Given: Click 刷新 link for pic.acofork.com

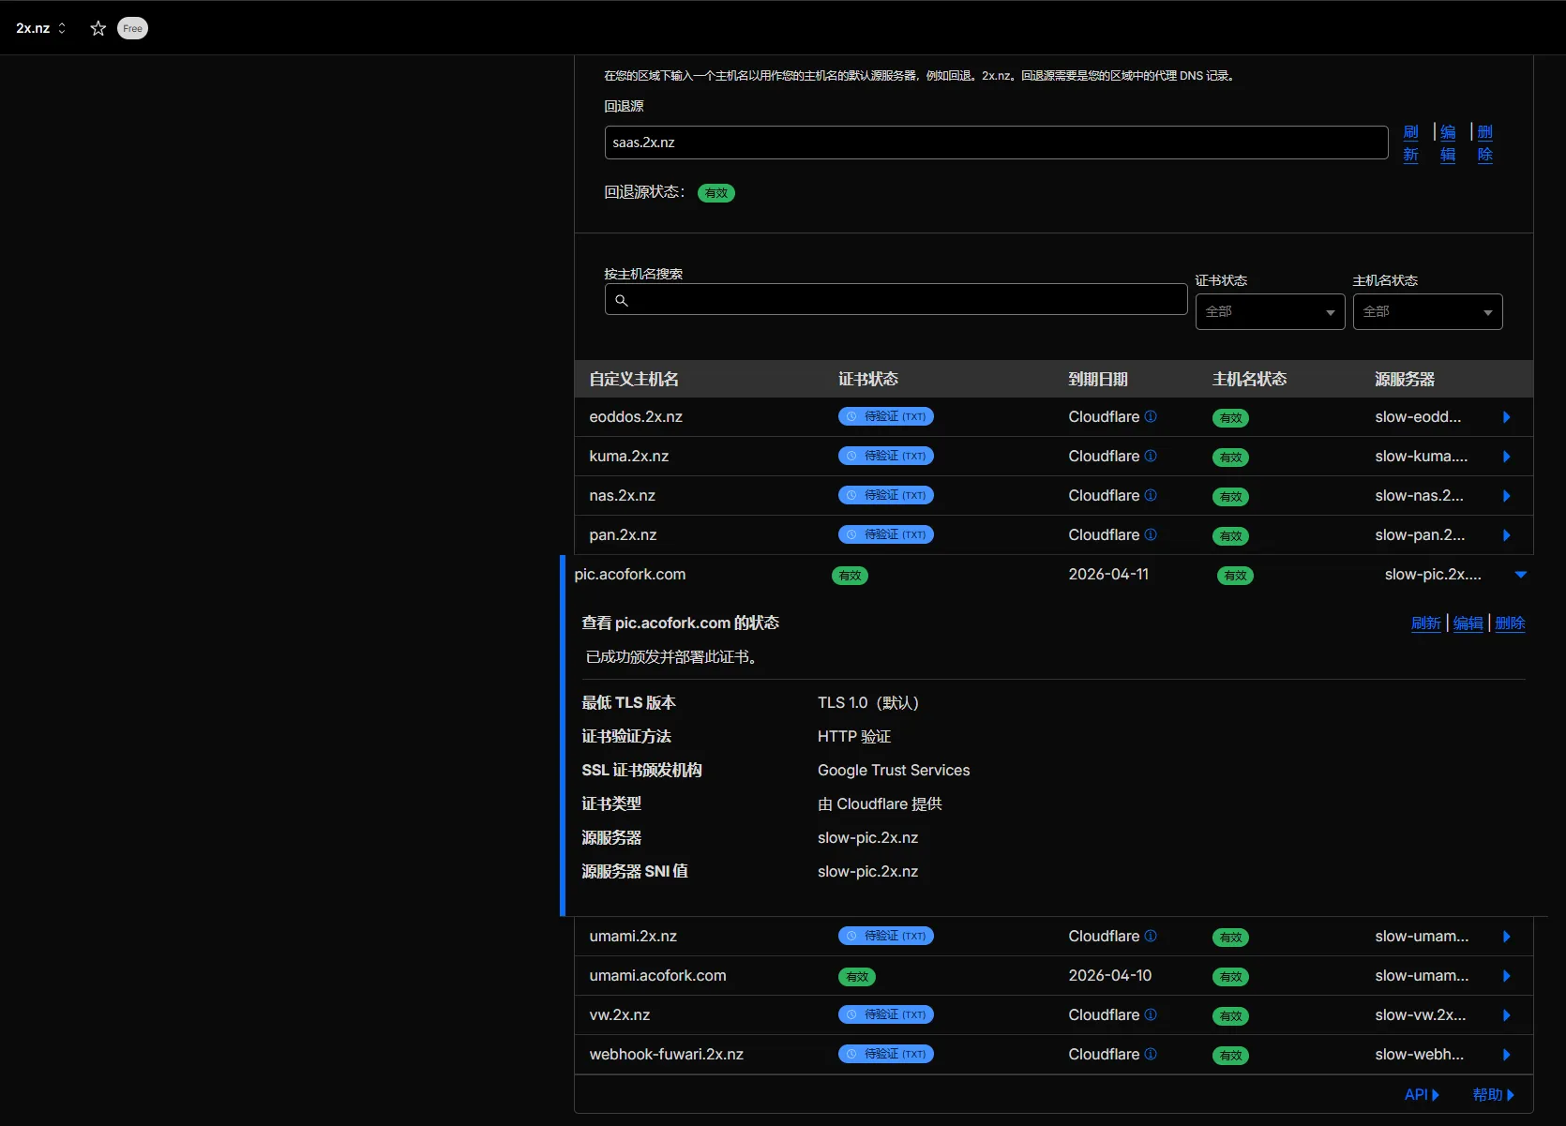Looking at the screenshot, I should click(x=1425, y=623).
